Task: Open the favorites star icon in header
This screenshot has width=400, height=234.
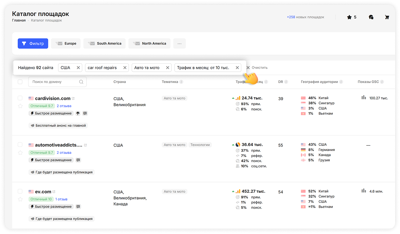Action: [x=349, y=17]
